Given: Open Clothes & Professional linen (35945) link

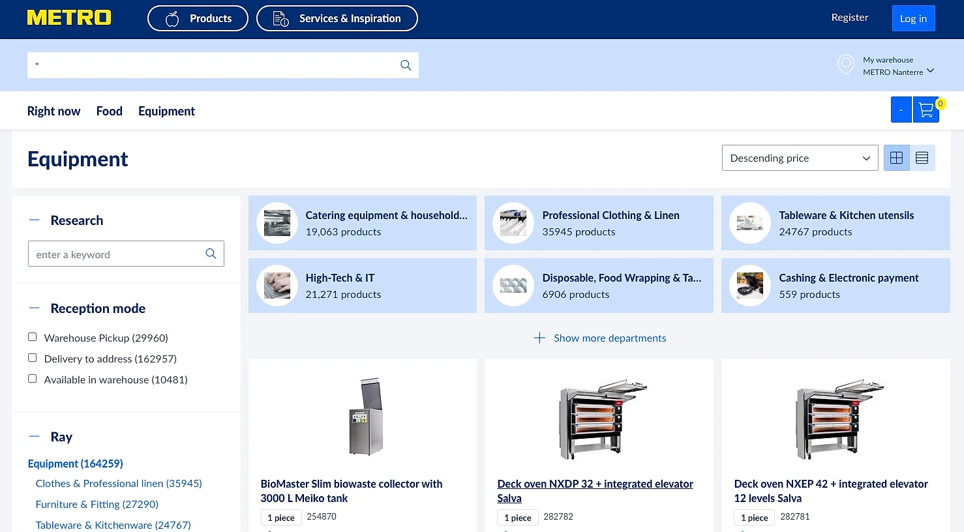Looking at the screenshot, I should (x=119, y=483).
